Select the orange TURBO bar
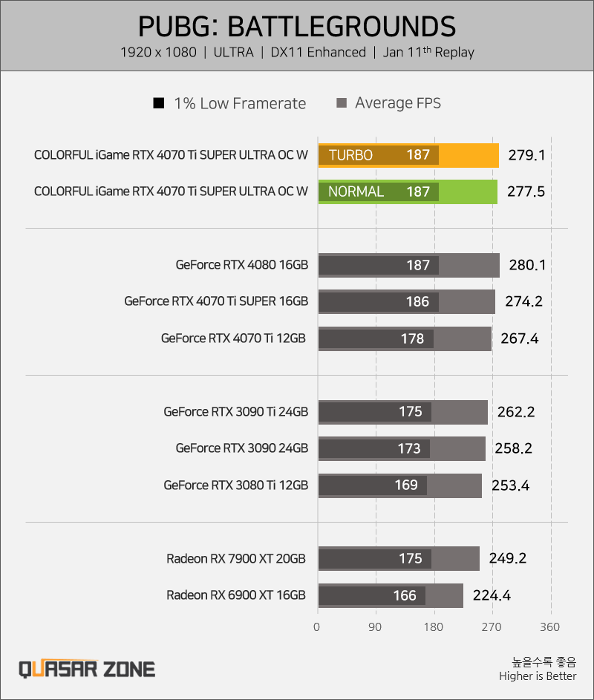This screenshot has height=700, width=594. [408, 155]
